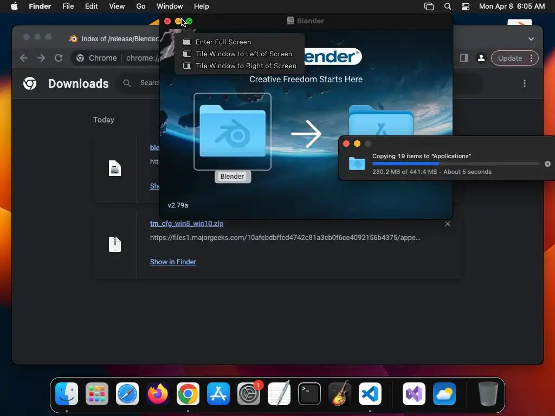555x416 pixels.
Task: Open Launchpad in the Dock
Action: click(97, 394)
